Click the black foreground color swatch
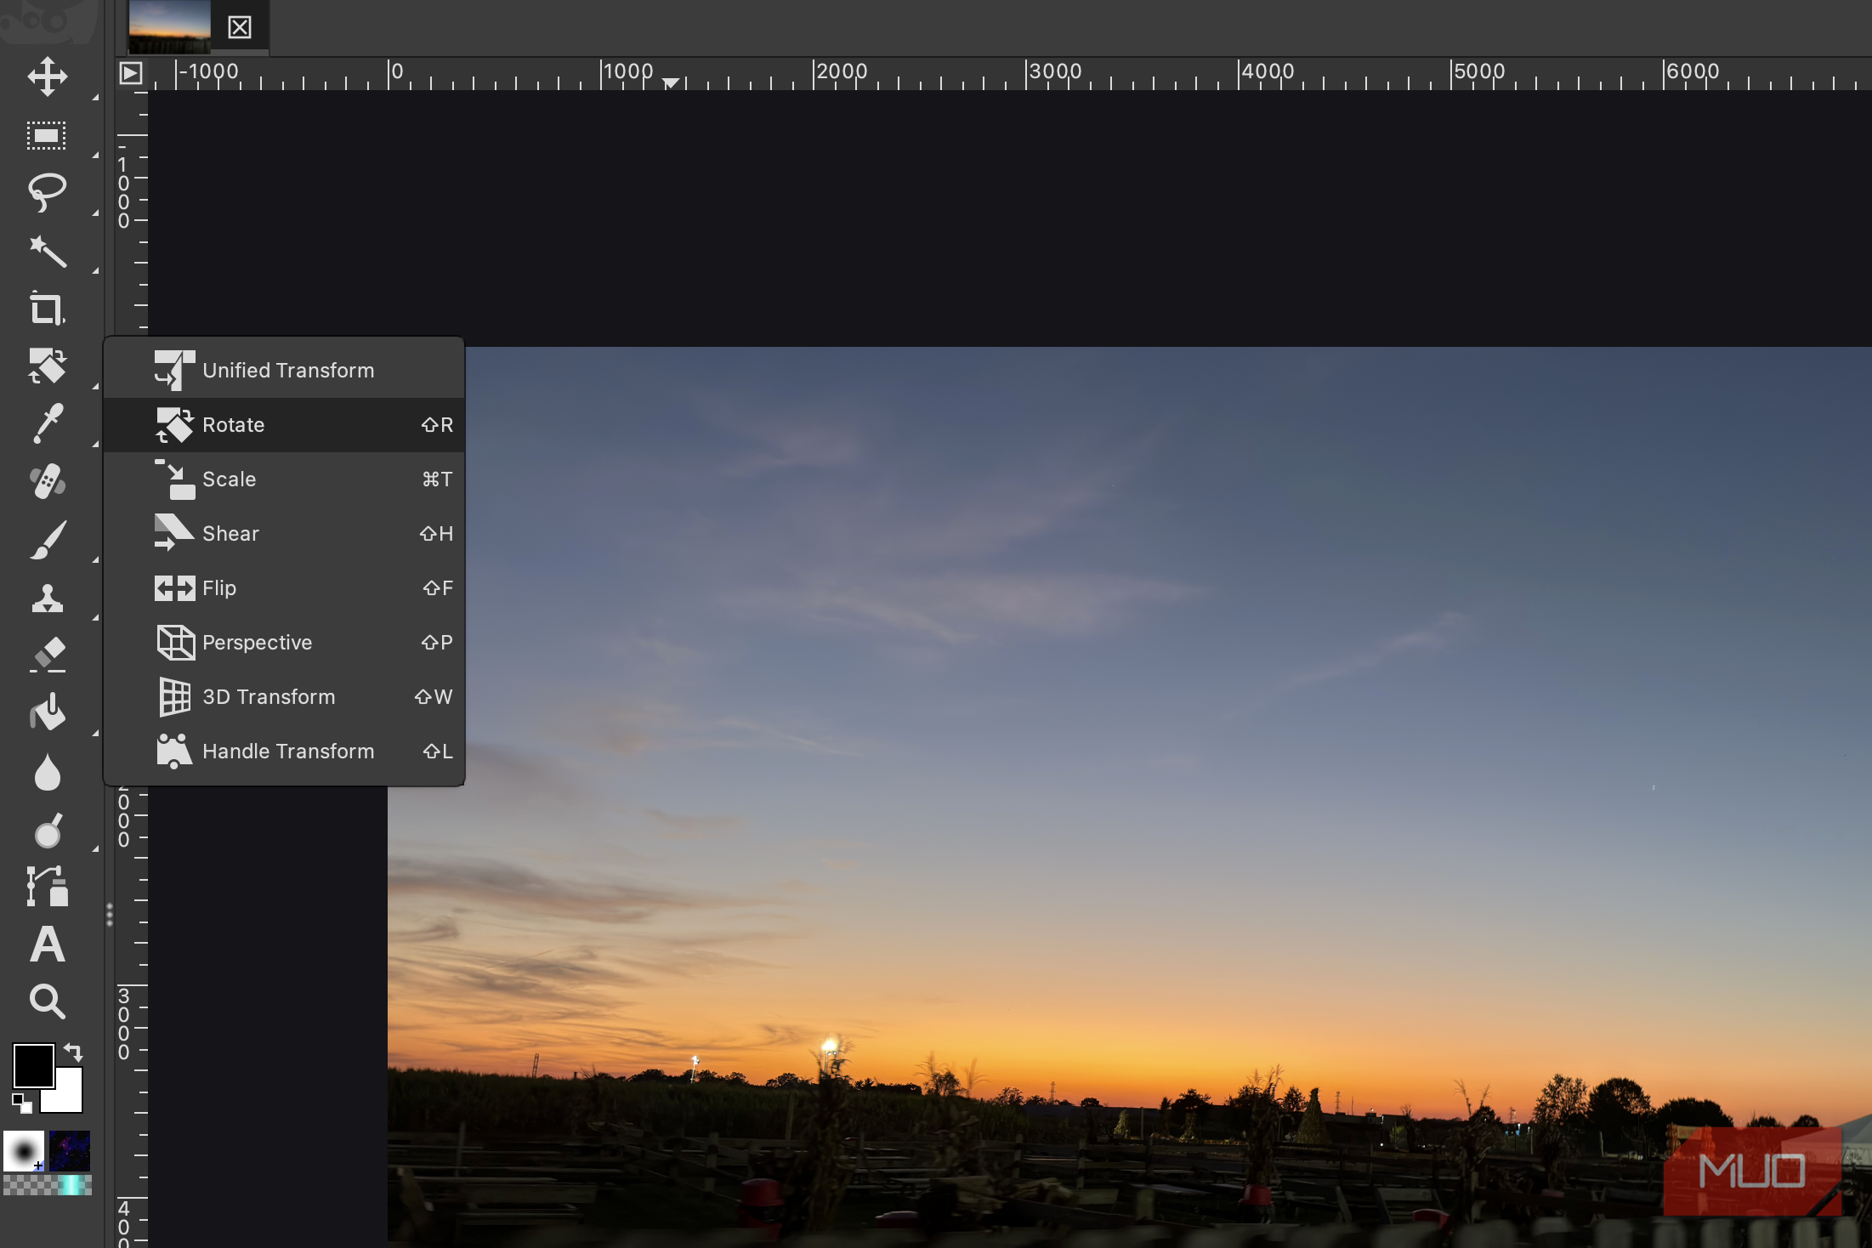This screenshot has width=1872, height=1248. pos(32,1064)
